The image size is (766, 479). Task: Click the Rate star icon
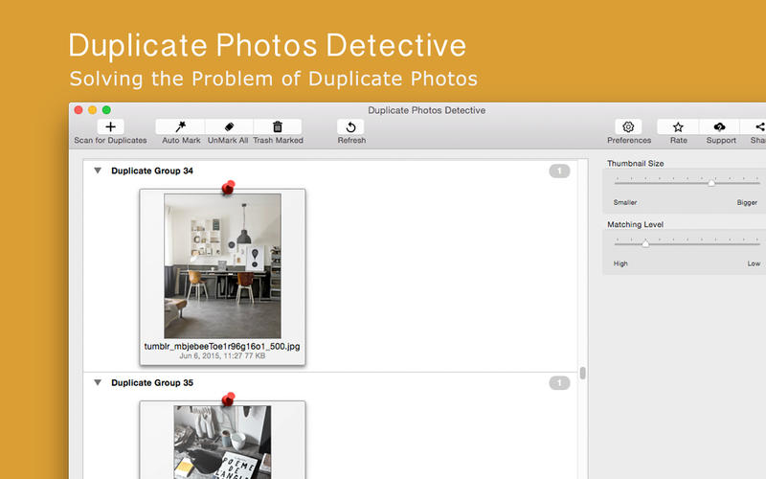coord(678,127)
